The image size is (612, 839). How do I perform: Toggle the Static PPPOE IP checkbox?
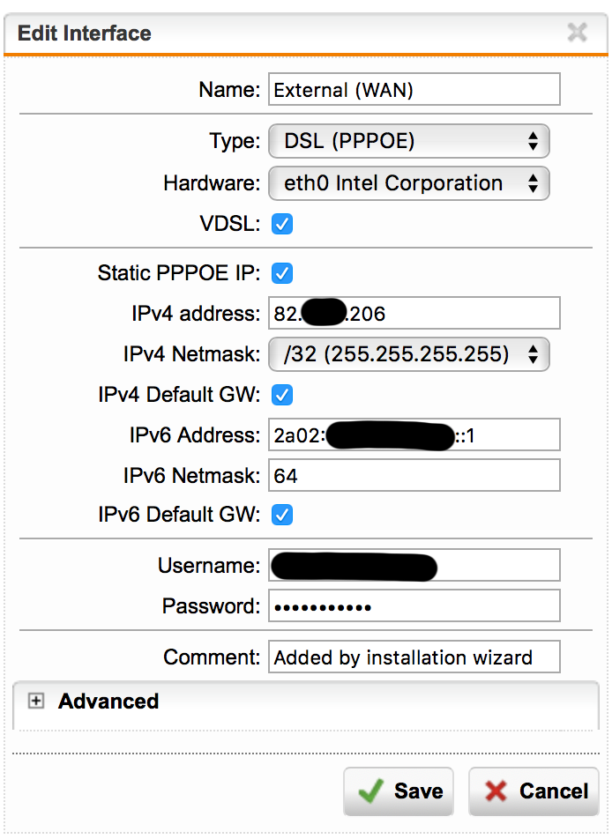pyautogui.click(x=282, y=273)
